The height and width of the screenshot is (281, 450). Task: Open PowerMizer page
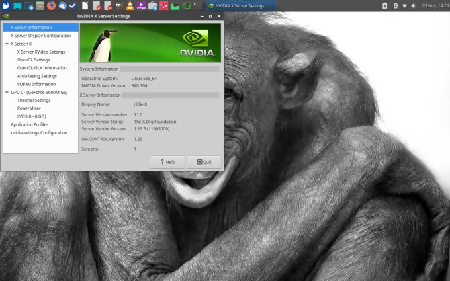(28, 108)
